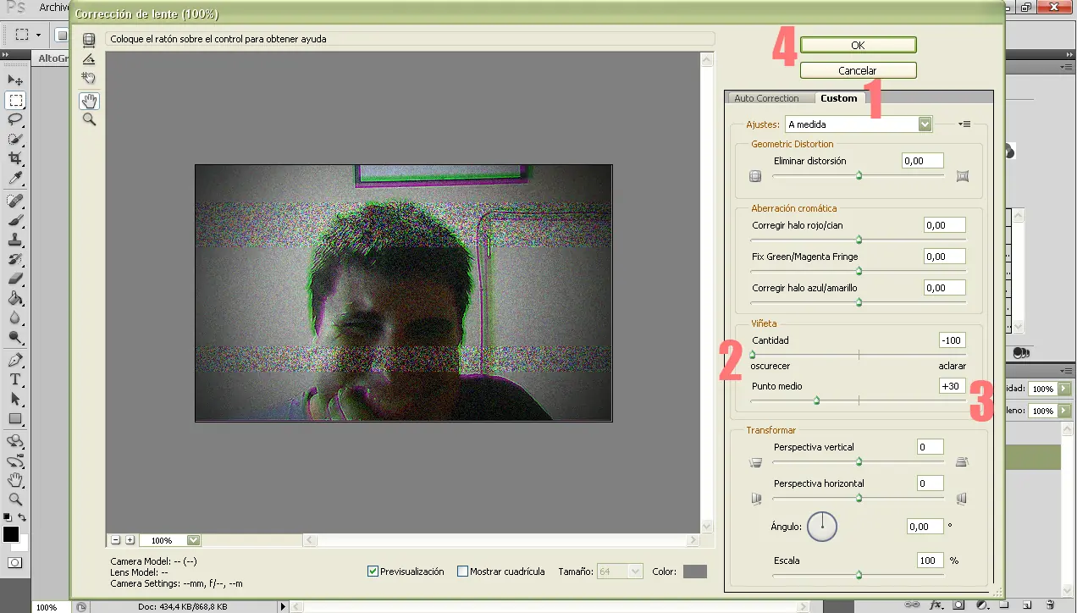Open the lens correction panel flyout menu
This screenshot has height=613, width=1077.
pyautogui.click(x=964, y=124)
